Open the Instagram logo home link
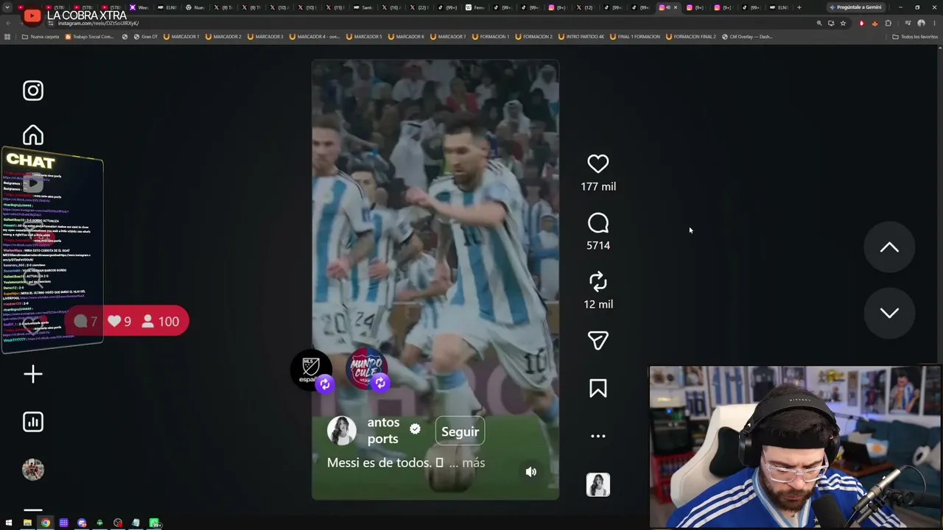This screenshot has width=943, height=530. pyautogui.click(x=33, y=91)
